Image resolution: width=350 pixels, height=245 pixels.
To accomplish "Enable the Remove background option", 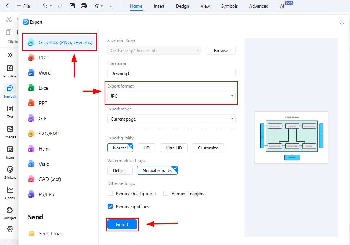I will click(x=110, y=194).
